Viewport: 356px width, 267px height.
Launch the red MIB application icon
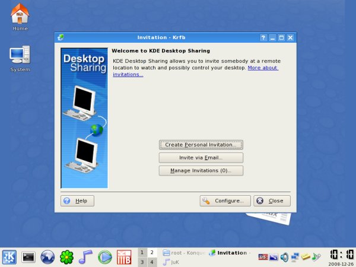[x=124, y=258]
